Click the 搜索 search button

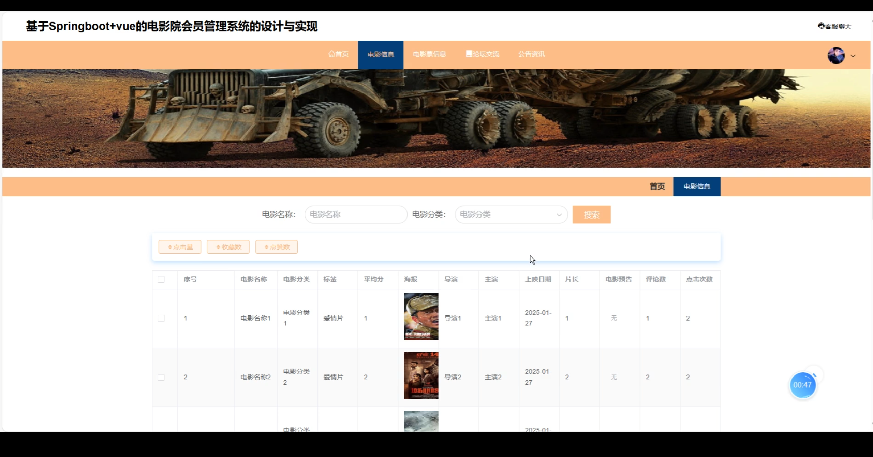(591, 215)
